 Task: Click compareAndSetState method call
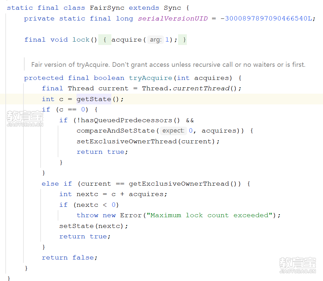click(x=116, y=131)
